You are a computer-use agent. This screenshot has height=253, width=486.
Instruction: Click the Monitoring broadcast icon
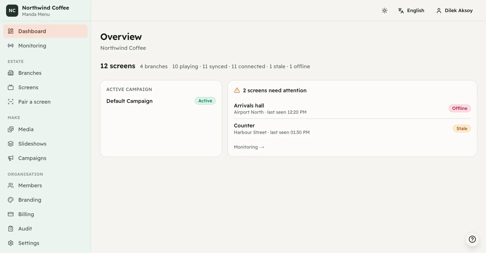coord(11,45)
